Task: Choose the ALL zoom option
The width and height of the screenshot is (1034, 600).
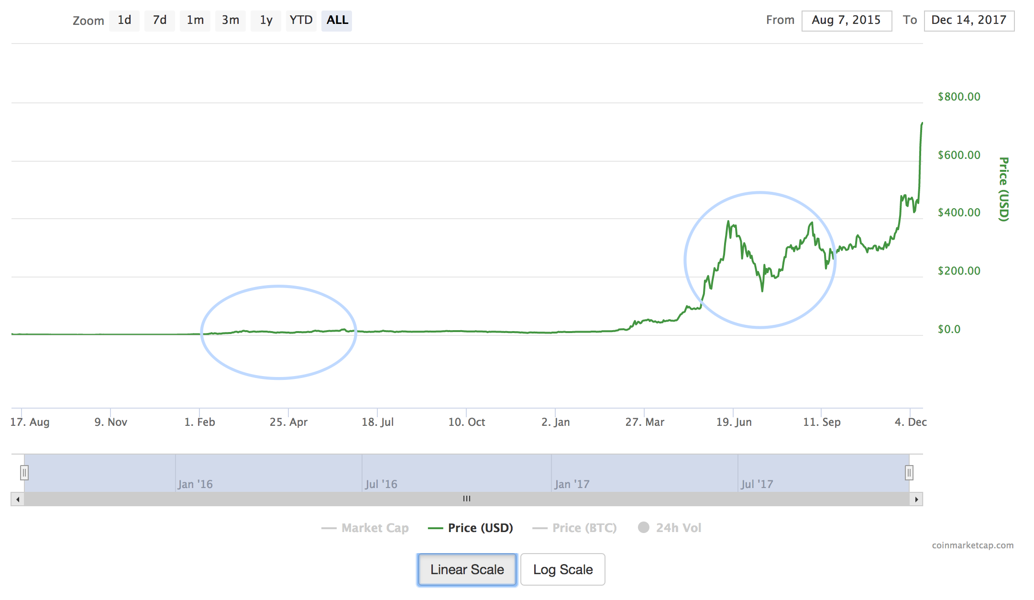Action: point(337,20)
